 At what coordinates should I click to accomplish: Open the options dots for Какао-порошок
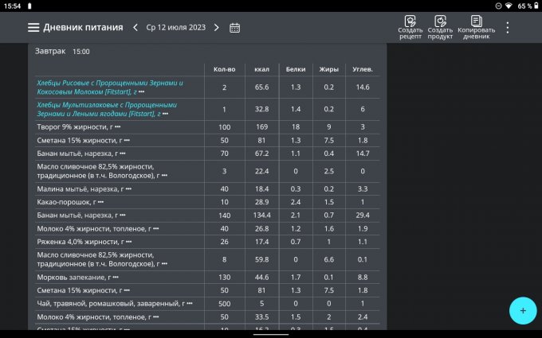click(x=100, y=202)
